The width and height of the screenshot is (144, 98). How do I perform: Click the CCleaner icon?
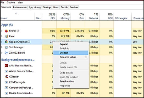click(6, 77)
